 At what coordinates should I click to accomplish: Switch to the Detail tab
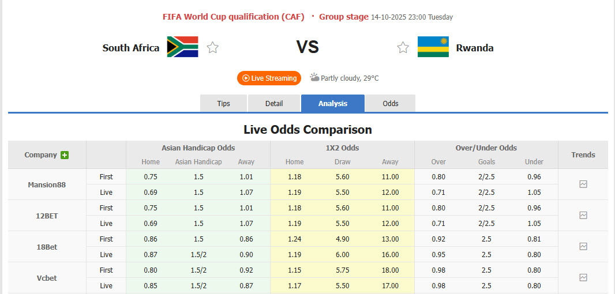click(274, 104)
